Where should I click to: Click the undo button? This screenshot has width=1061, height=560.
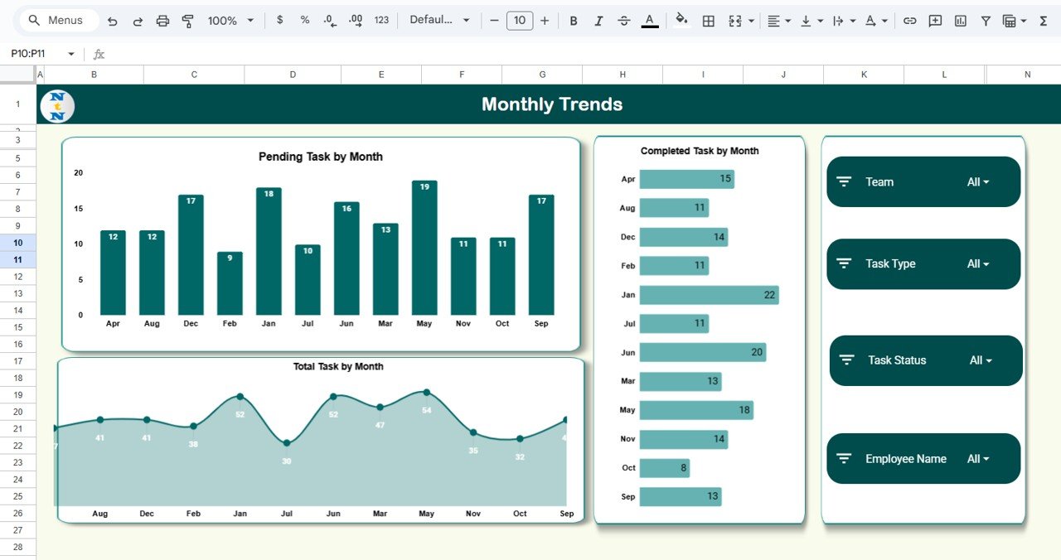click(x=113, y=20)
